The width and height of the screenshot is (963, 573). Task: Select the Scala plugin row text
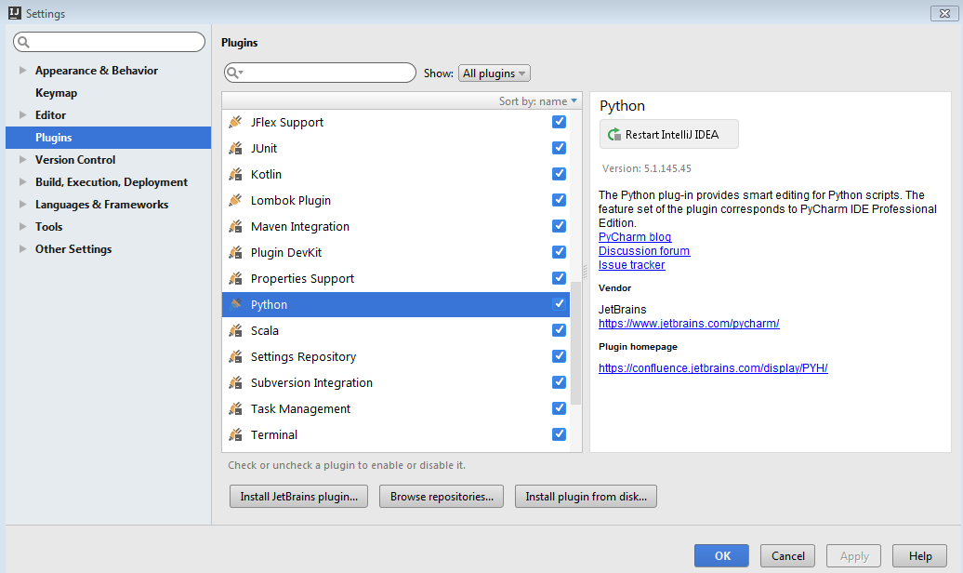(x=265, y=330)
